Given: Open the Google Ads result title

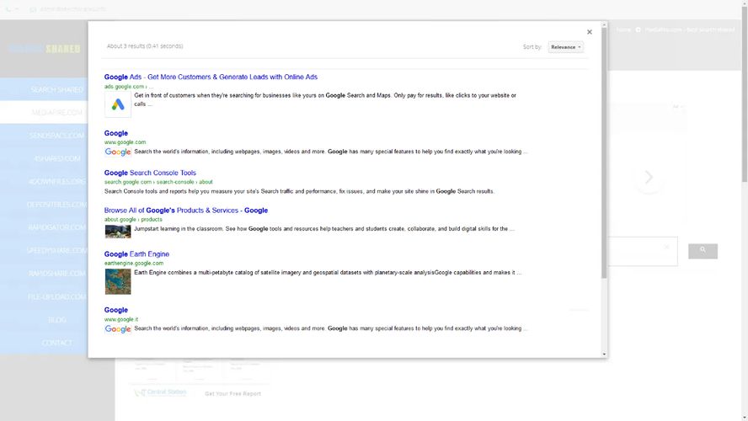Looking at the screenshot, I should (211, 77).
